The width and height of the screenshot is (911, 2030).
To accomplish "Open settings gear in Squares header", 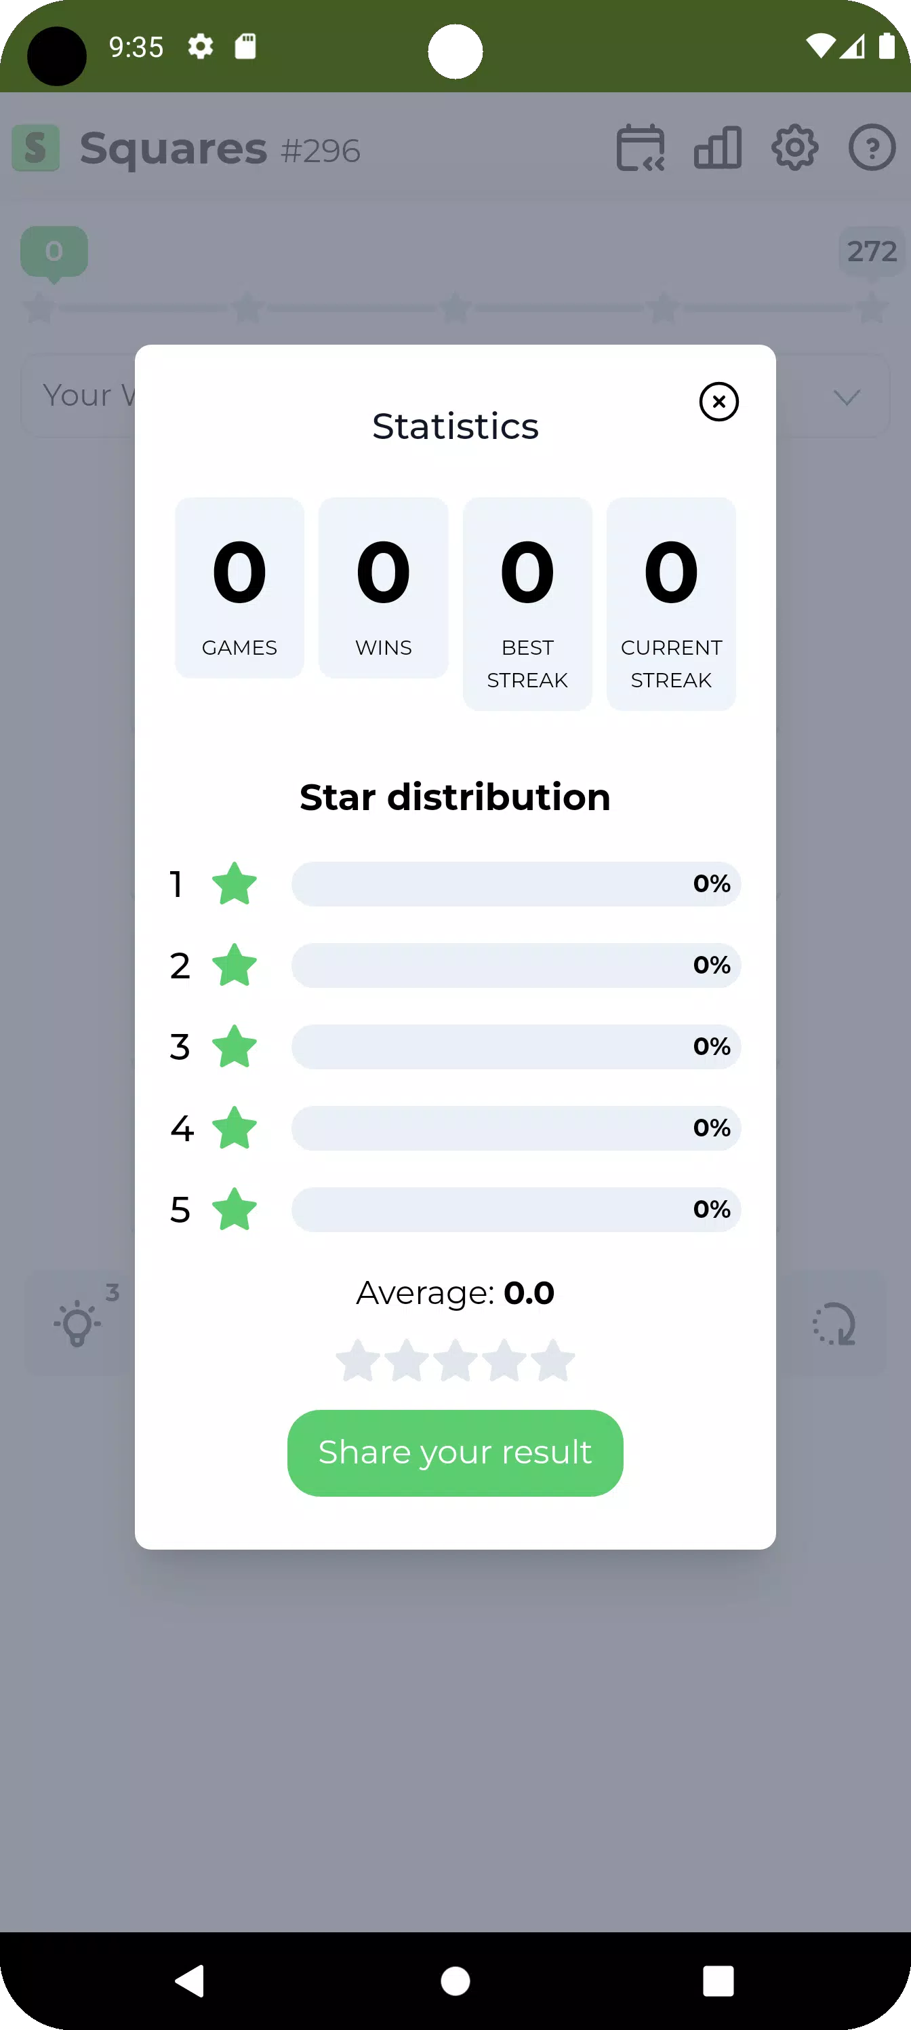I will click(794, 148).
